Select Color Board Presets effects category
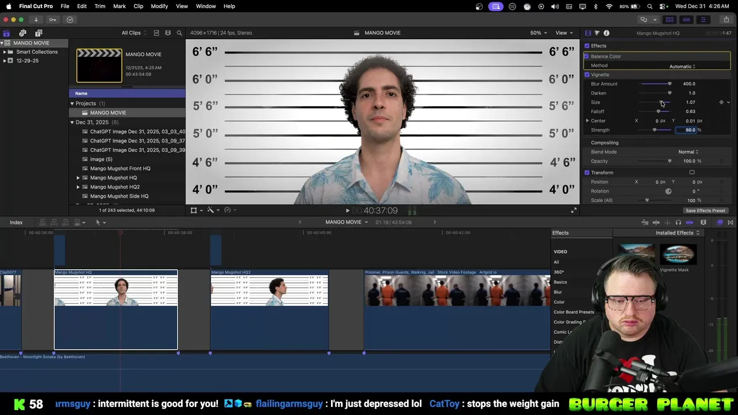The image size is (738, 415). pos(574,312)
